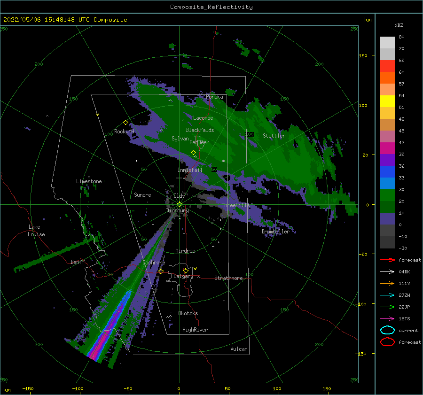
Task: Select the yellow 51–54 dBZ color swatch
Action: 387,101
